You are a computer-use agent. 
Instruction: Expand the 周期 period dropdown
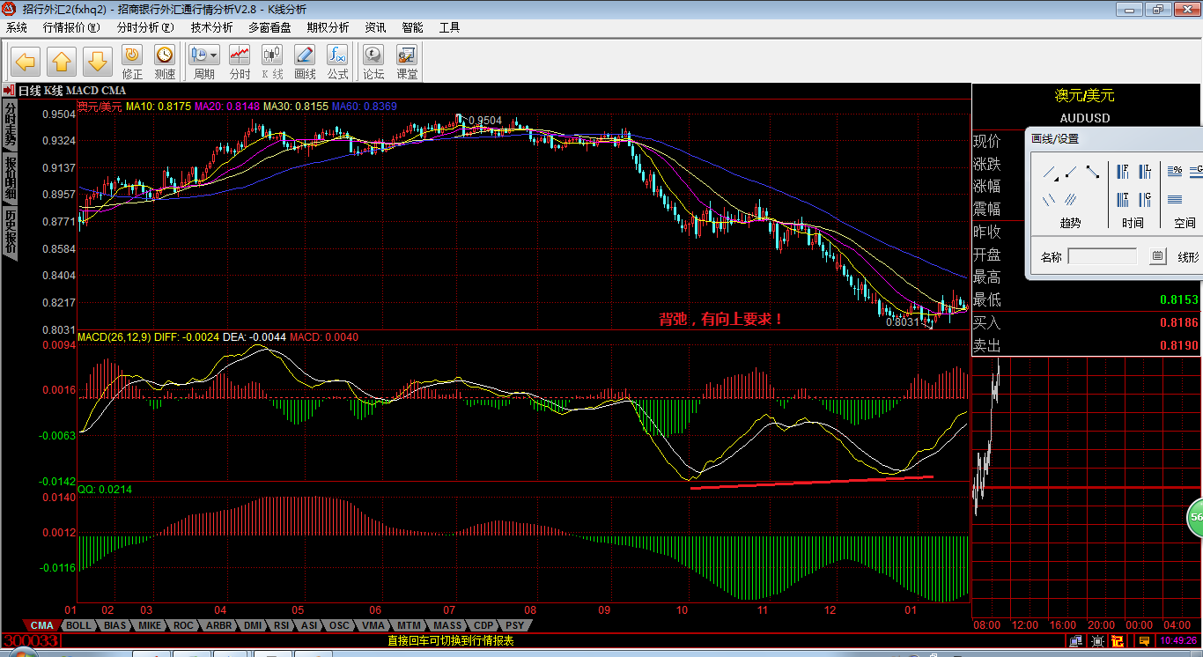(x=214, y=55)
